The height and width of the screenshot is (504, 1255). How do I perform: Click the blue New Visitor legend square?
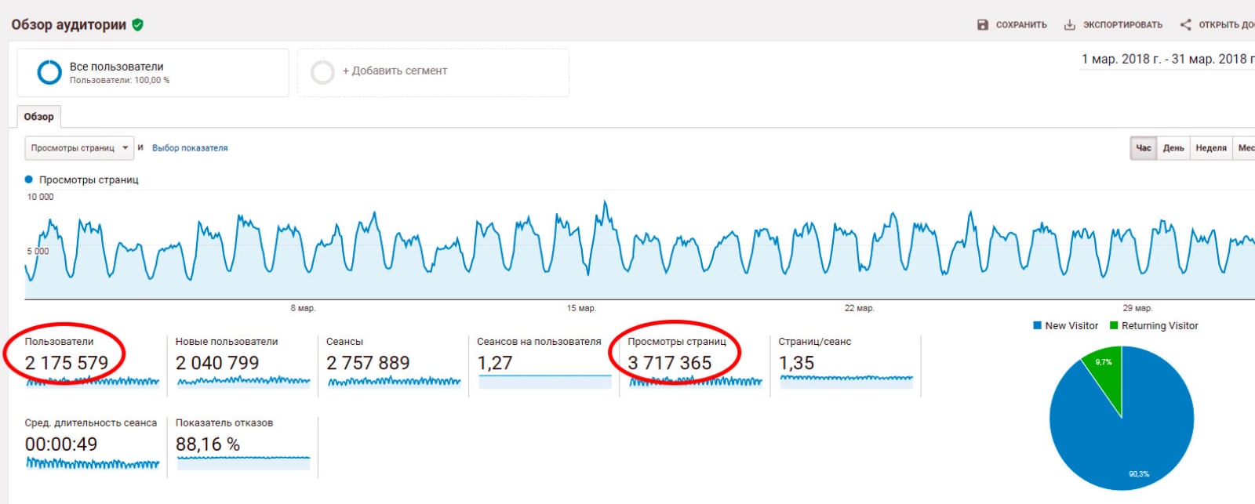(1038, 326)
